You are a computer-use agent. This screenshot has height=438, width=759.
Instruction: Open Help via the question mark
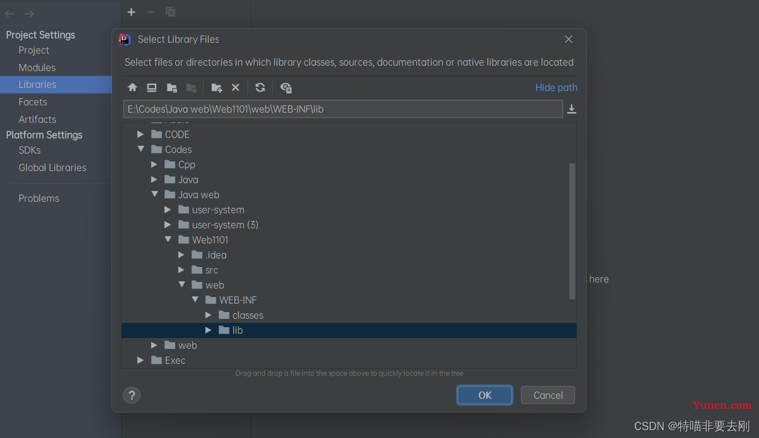pos(131,395)
